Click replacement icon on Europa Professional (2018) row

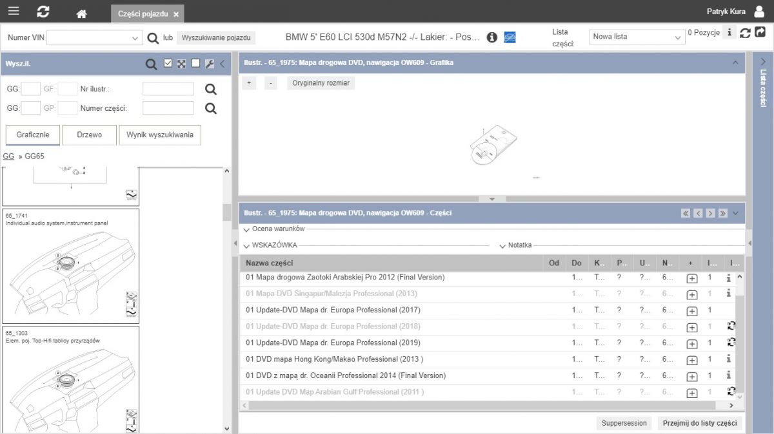[731, 326]
